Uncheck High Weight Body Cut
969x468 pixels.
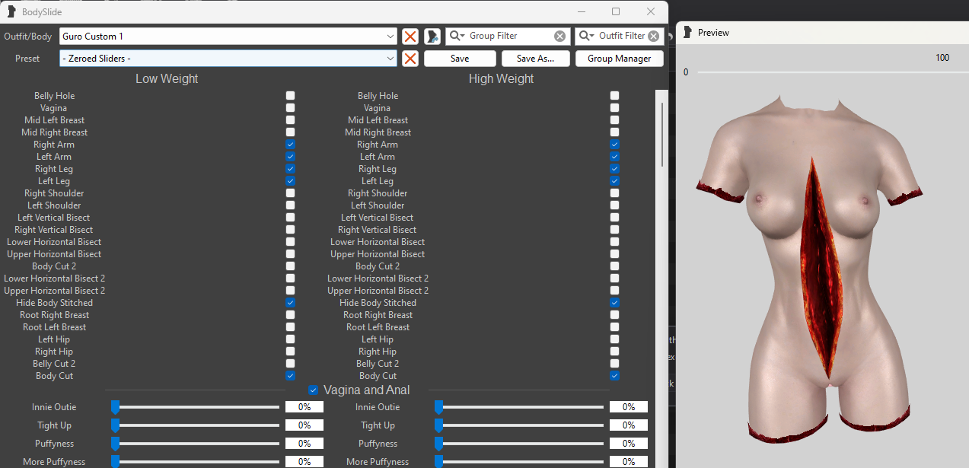tap(614, 376)
